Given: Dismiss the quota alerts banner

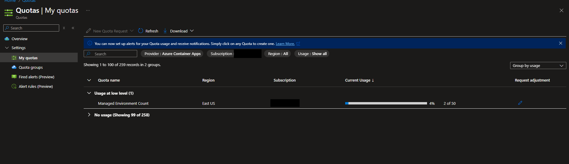Looking at the screenshot, I should tap(561, 43).
